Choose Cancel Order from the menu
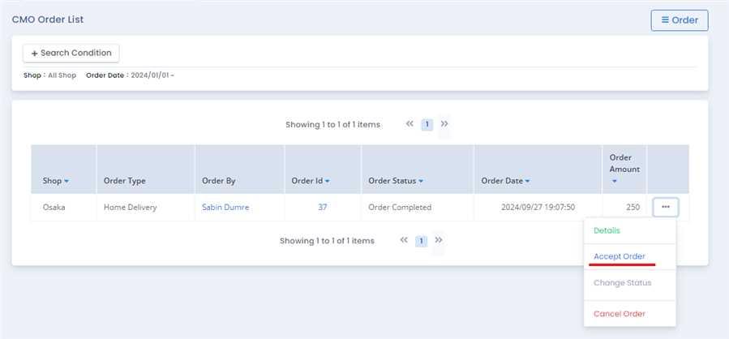 point(620,314)
